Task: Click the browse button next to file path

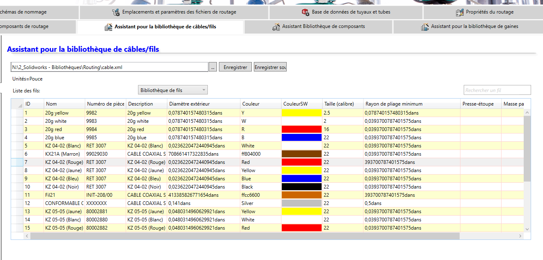Action: click(x=212, y=67)
